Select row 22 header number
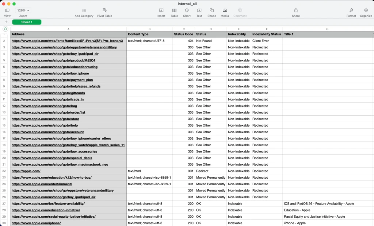Screen dimensions: 374x226 4,171
